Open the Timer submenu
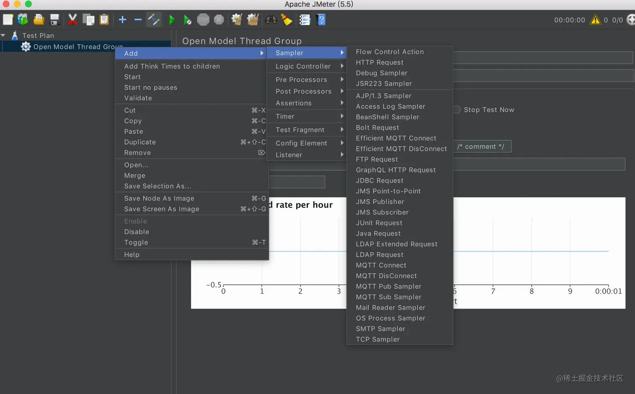The height and width of the screenshot is (394, 635). [x=307, y=116]
